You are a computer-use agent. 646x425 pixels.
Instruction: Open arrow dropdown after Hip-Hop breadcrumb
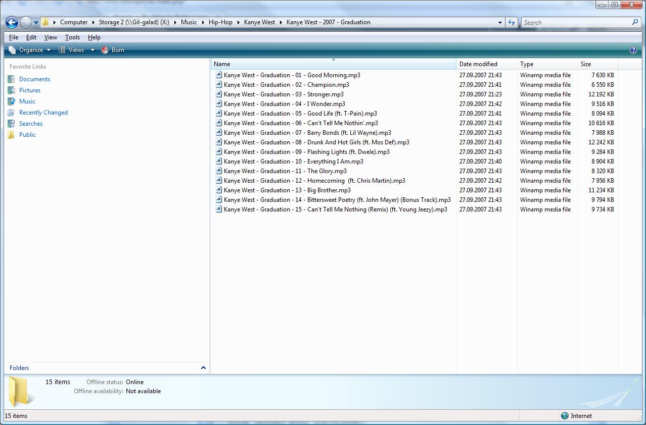238,22
